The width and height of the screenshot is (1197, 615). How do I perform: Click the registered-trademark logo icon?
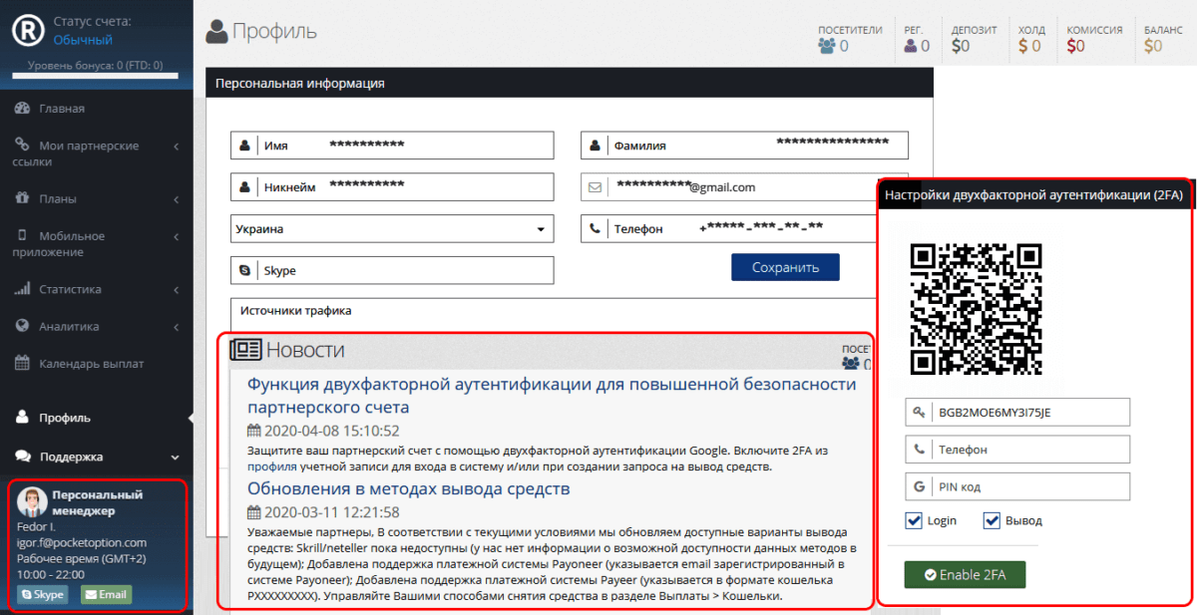28,30
